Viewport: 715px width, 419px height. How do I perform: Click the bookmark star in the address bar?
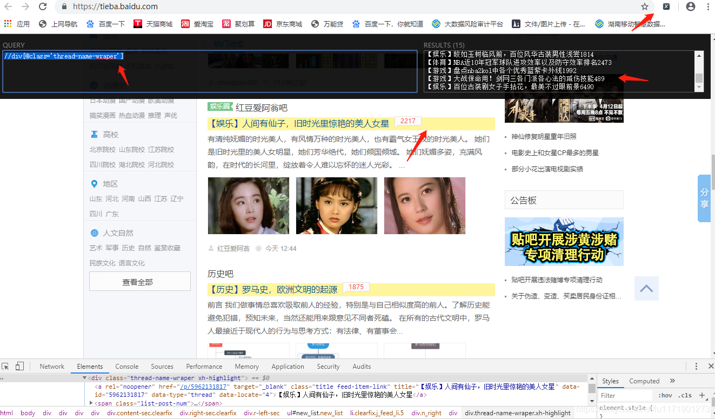click(645, 6)
